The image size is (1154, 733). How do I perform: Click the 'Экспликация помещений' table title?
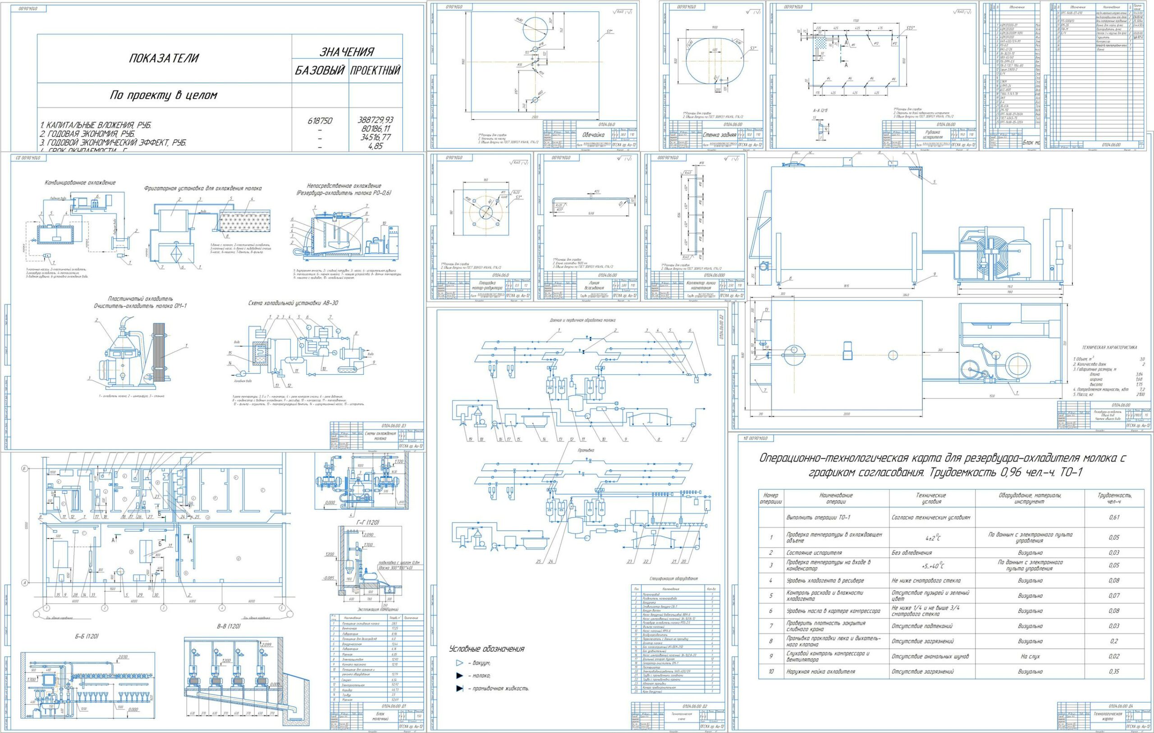point(378,610)
